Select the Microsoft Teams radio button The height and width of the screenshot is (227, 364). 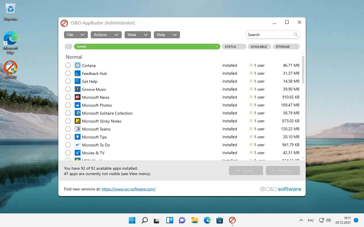click(x=68, y=129)
